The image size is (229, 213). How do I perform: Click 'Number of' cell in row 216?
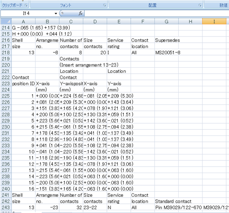point(71,40)
